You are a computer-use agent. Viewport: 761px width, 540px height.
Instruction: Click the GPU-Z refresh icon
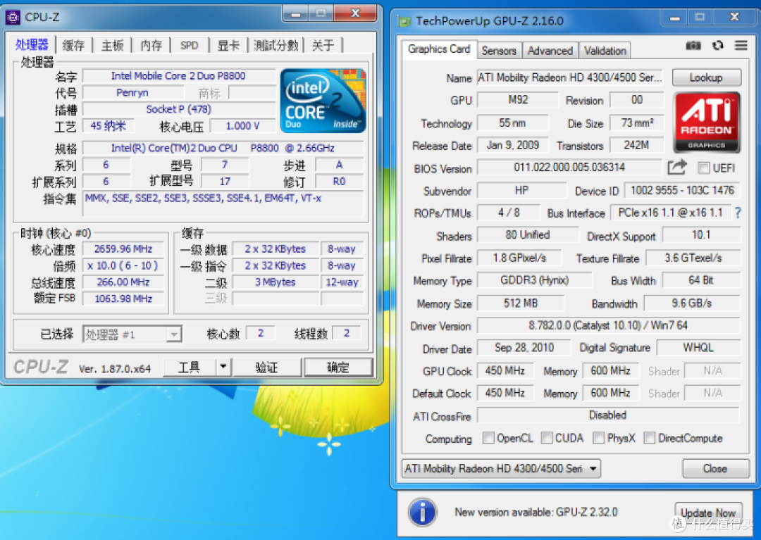[x=718, y=45]
